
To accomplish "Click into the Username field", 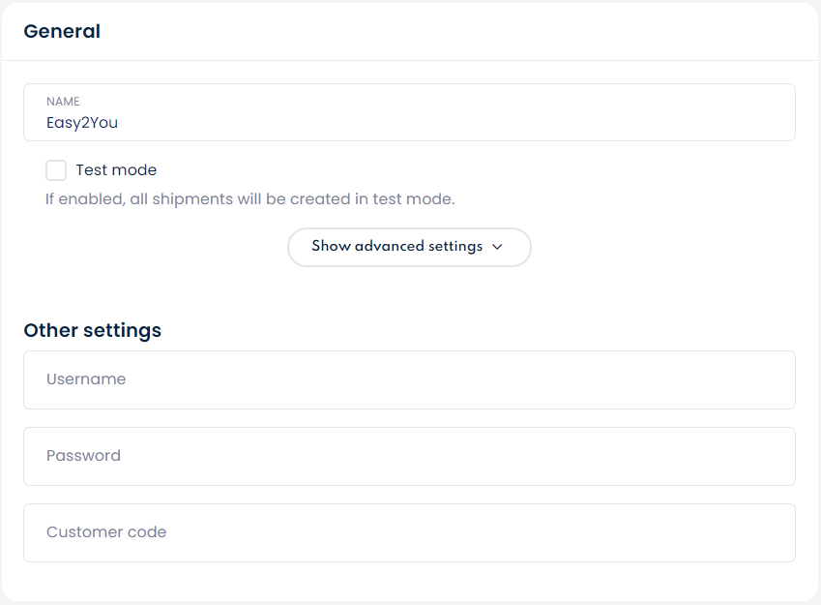I will (409, 379).
